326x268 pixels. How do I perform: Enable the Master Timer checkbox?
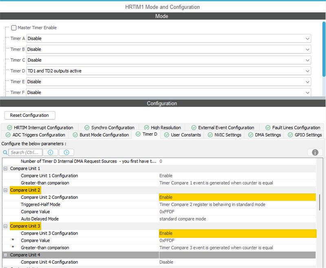pyautogui.click(x=14, y=28)
